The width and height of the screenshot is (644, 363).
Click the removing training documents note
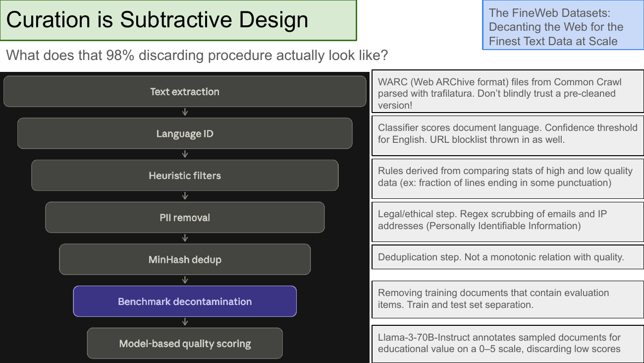point(508,299)
